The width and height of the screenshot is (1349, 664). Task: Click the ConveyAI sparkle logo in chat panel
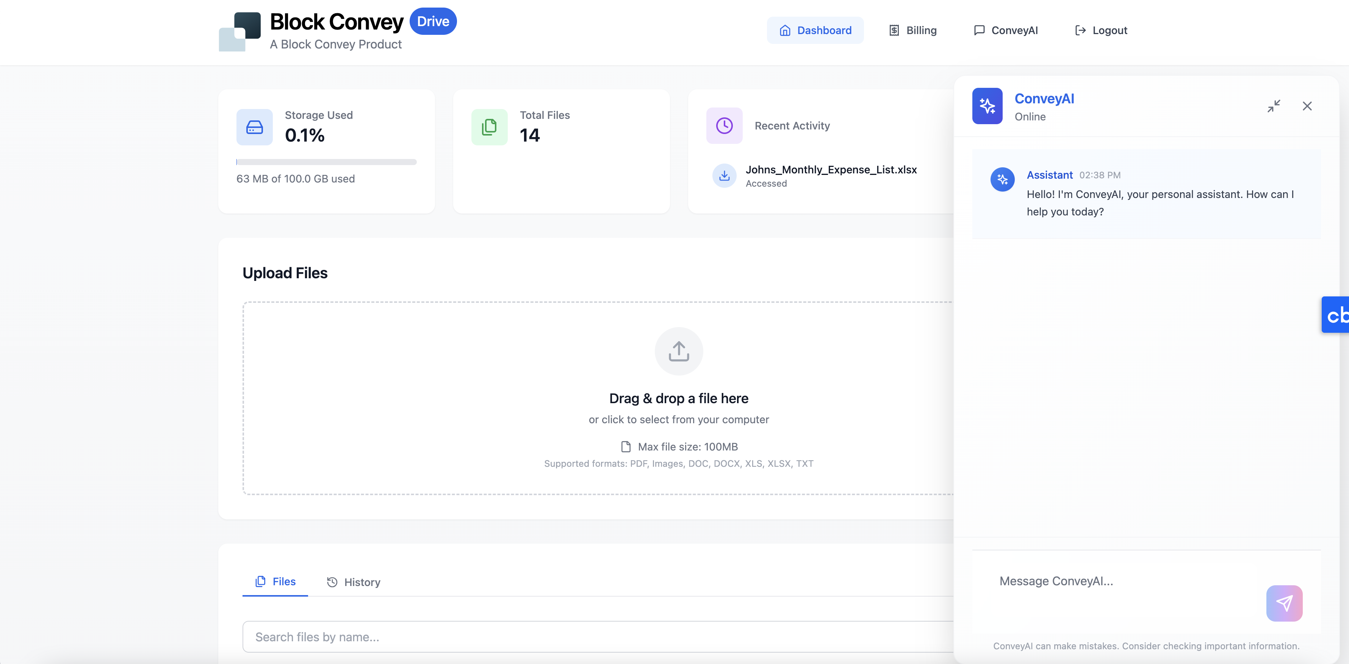(x=987, y=106)
